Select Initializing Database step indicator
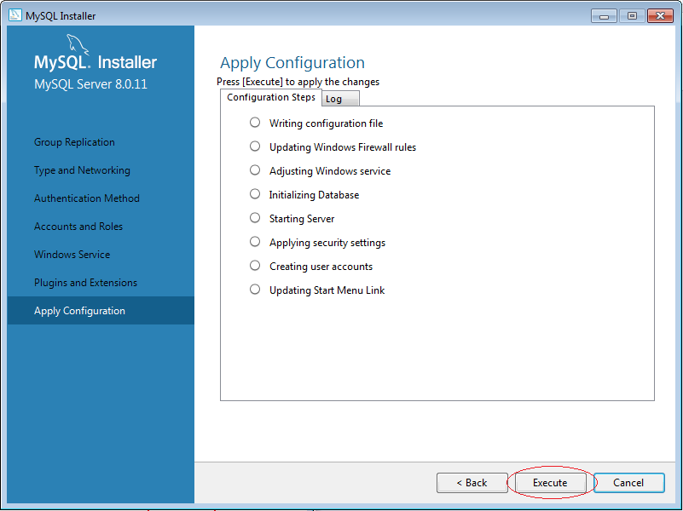This screenshot has width=683, height=511. [x=255, y=194]
